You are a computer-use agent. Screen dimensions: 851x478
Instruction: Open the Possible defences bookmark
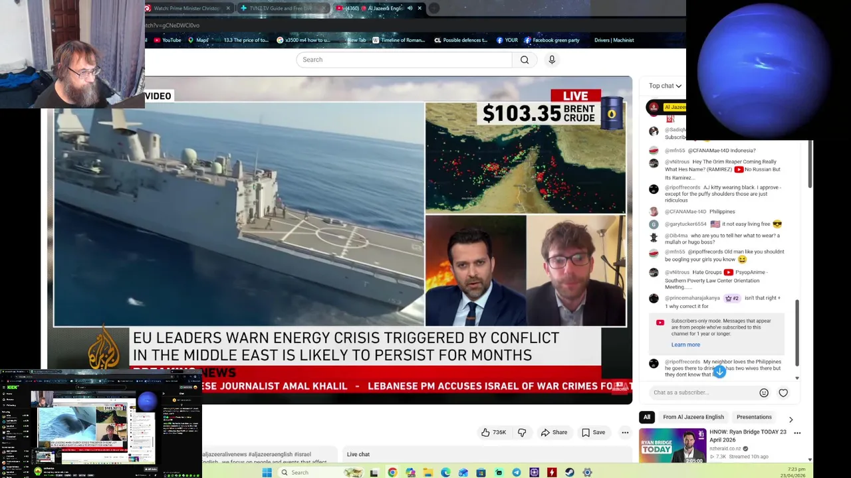click(x=460, y=40)
